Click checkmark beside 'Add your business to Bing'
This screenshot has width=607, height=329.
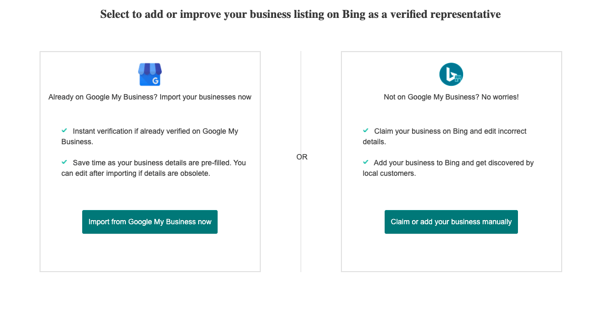pos(366,162)
